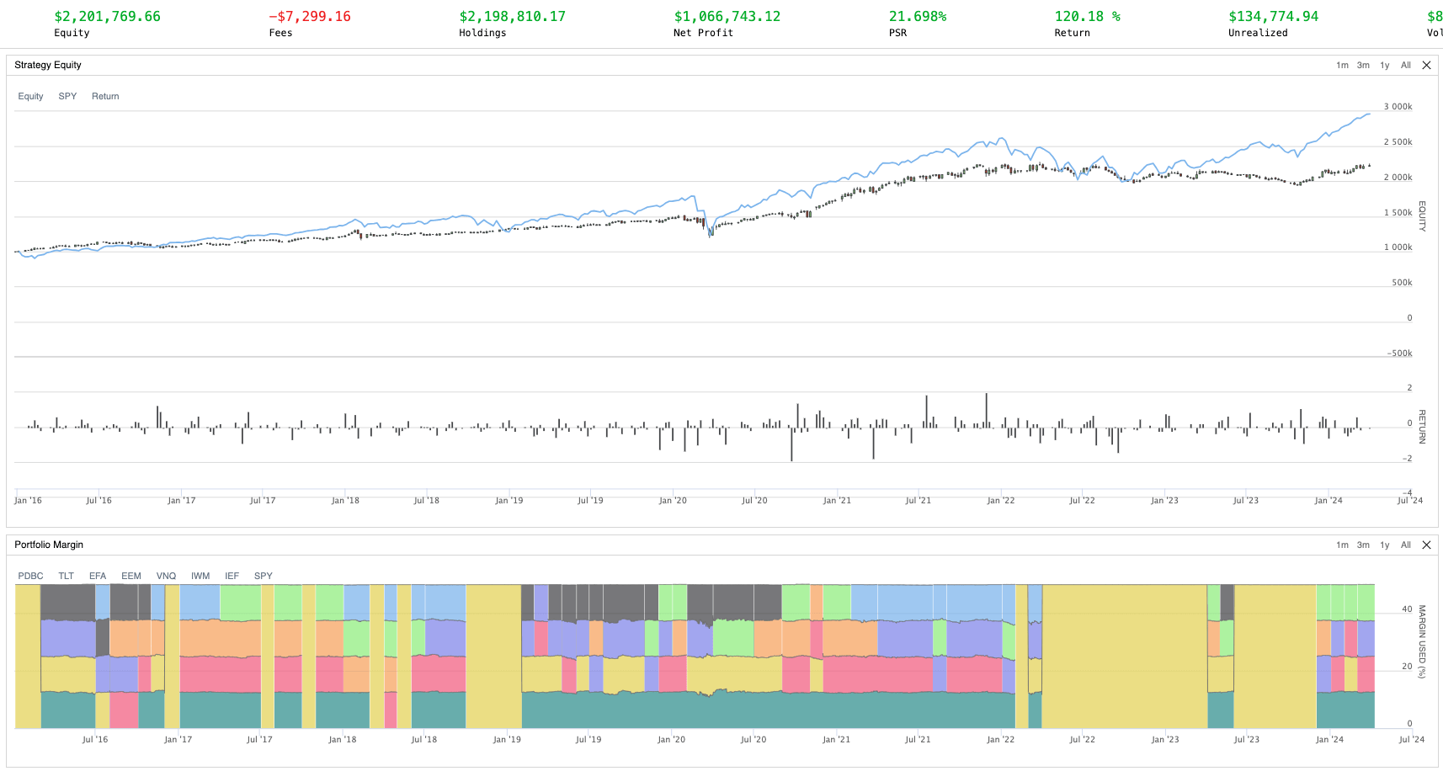The image size is (1443, 771).
Task: Toggle the Return series legend item
Action: (x=105, y=97)
